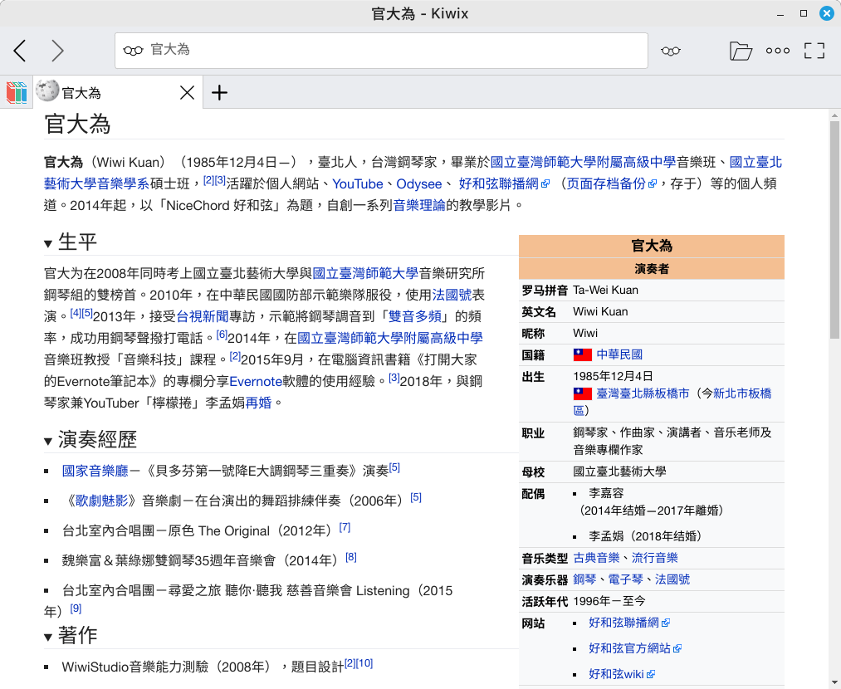
Task: Open the Evernote link
Action: pyautogui.click(x=256, y=381)
